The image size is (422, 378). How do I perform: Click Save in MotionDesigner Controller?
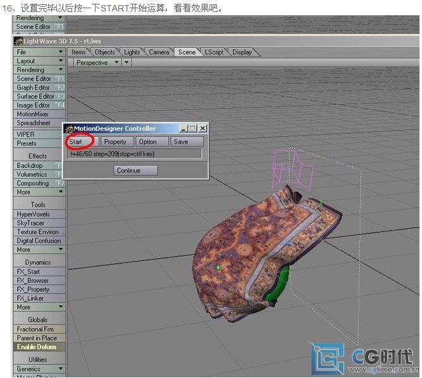187,142
